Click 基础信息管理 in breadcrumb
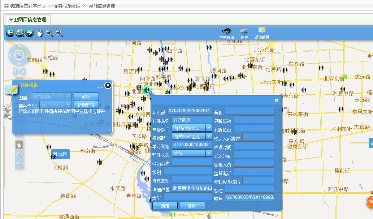Screen dimensions: 373x219 102,6
